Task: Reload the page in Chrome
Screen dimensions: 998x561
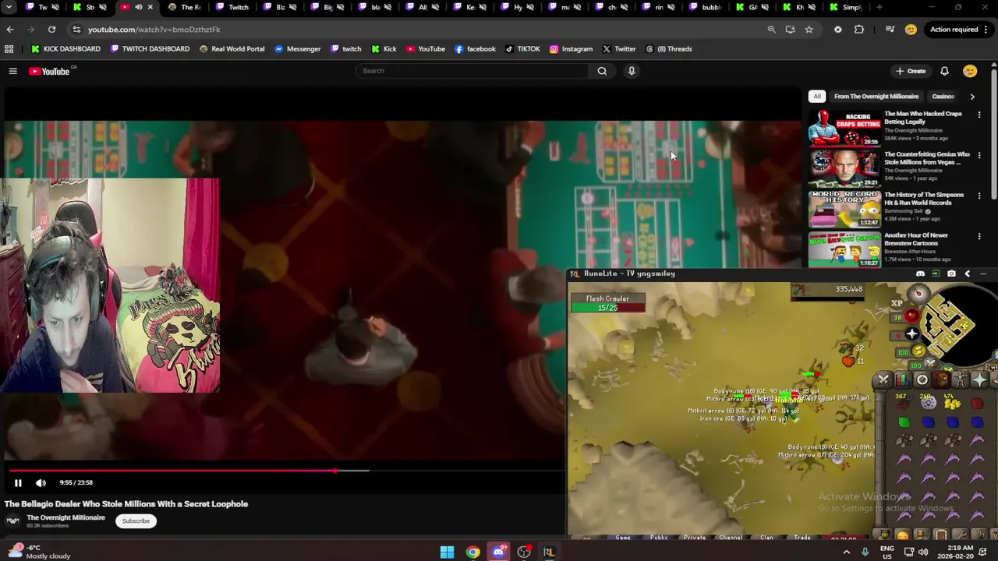Action: pos(51,30)
